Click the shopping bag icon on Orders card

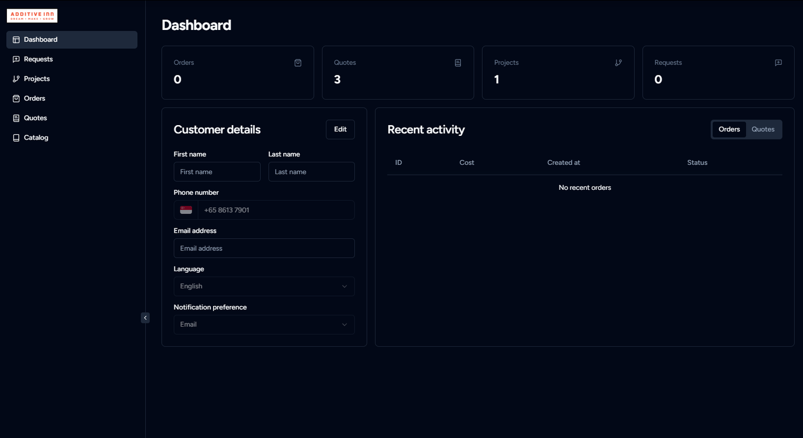click(298, 63)
